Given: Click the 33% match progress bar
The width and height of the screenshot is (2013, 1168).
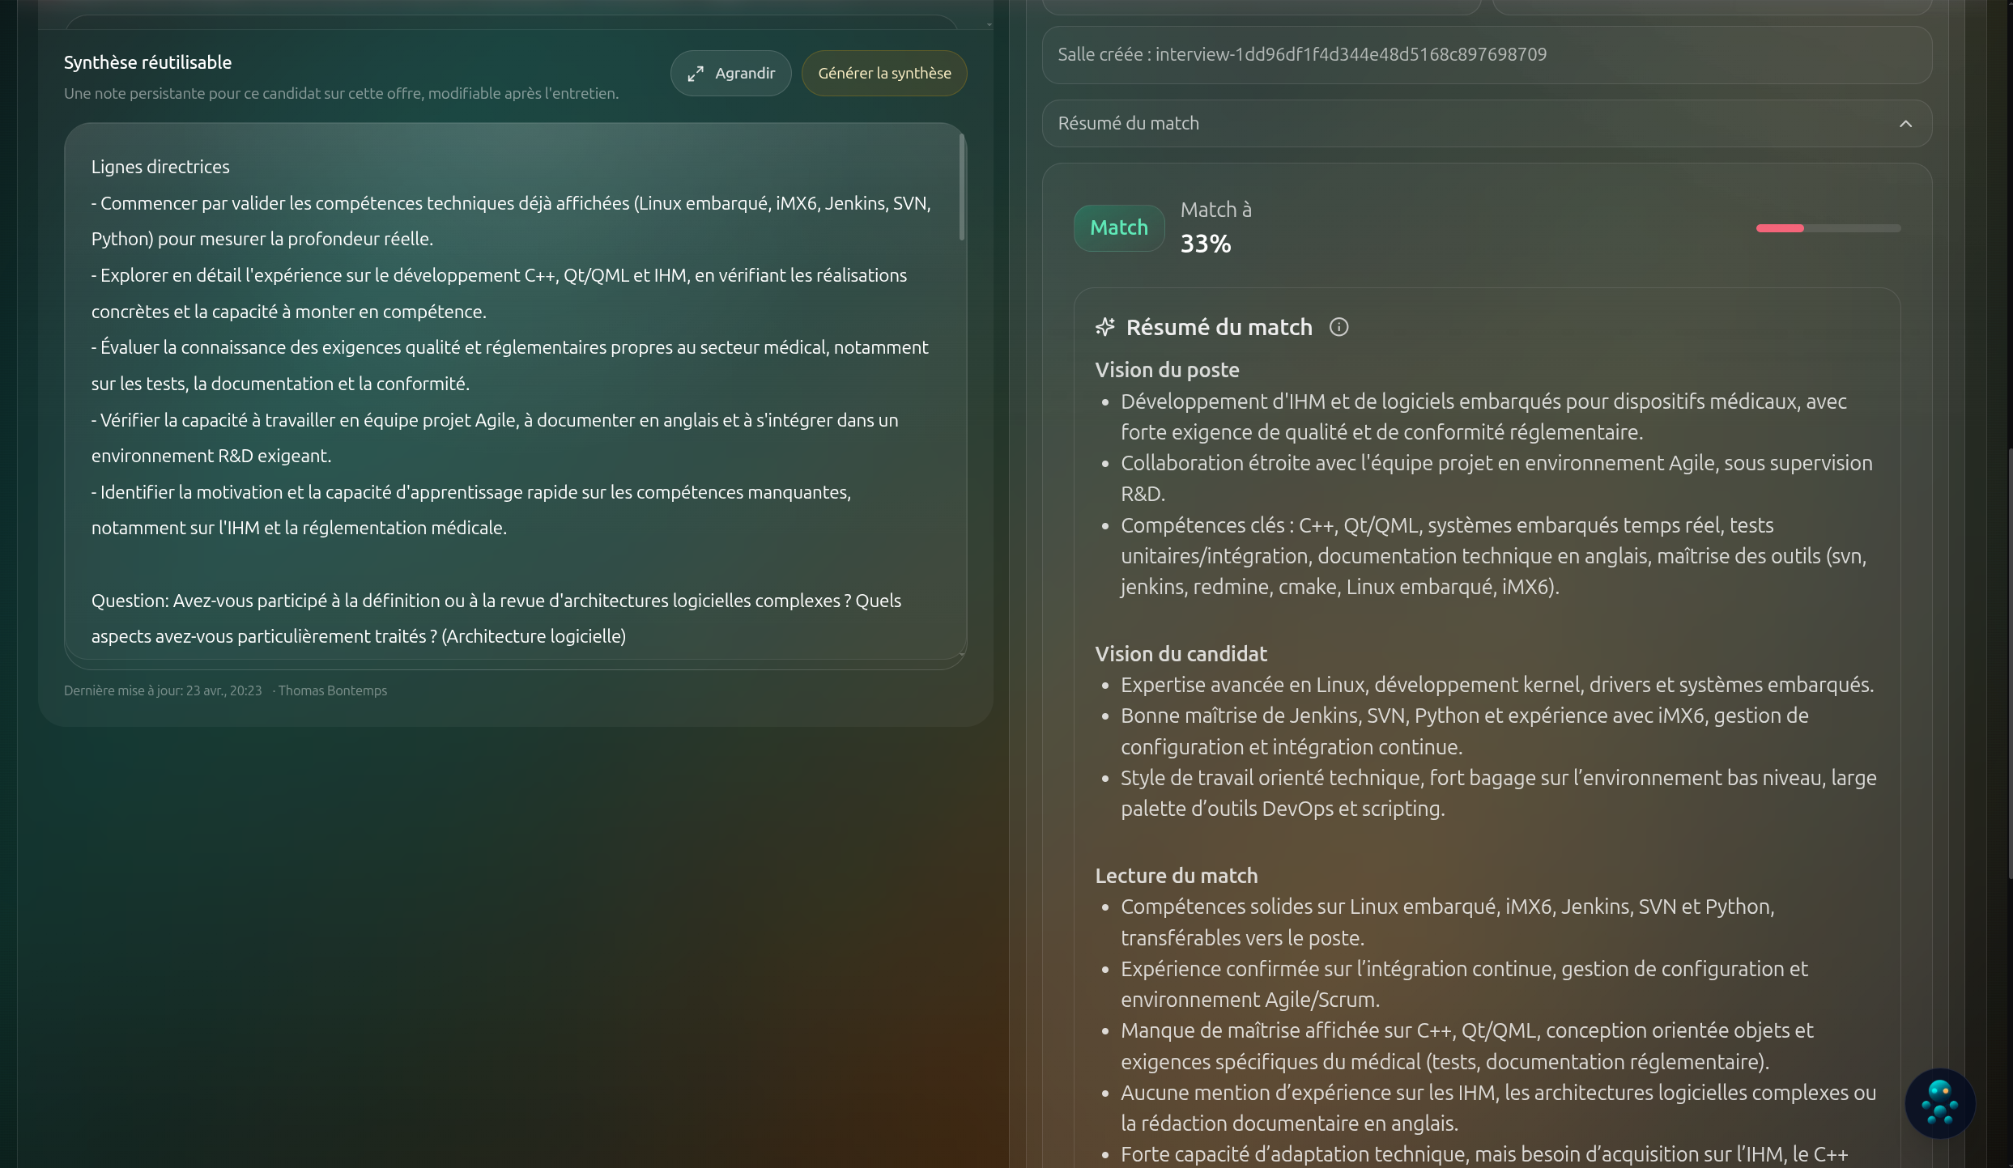Looking at the screenshot, I should 1828,228.
